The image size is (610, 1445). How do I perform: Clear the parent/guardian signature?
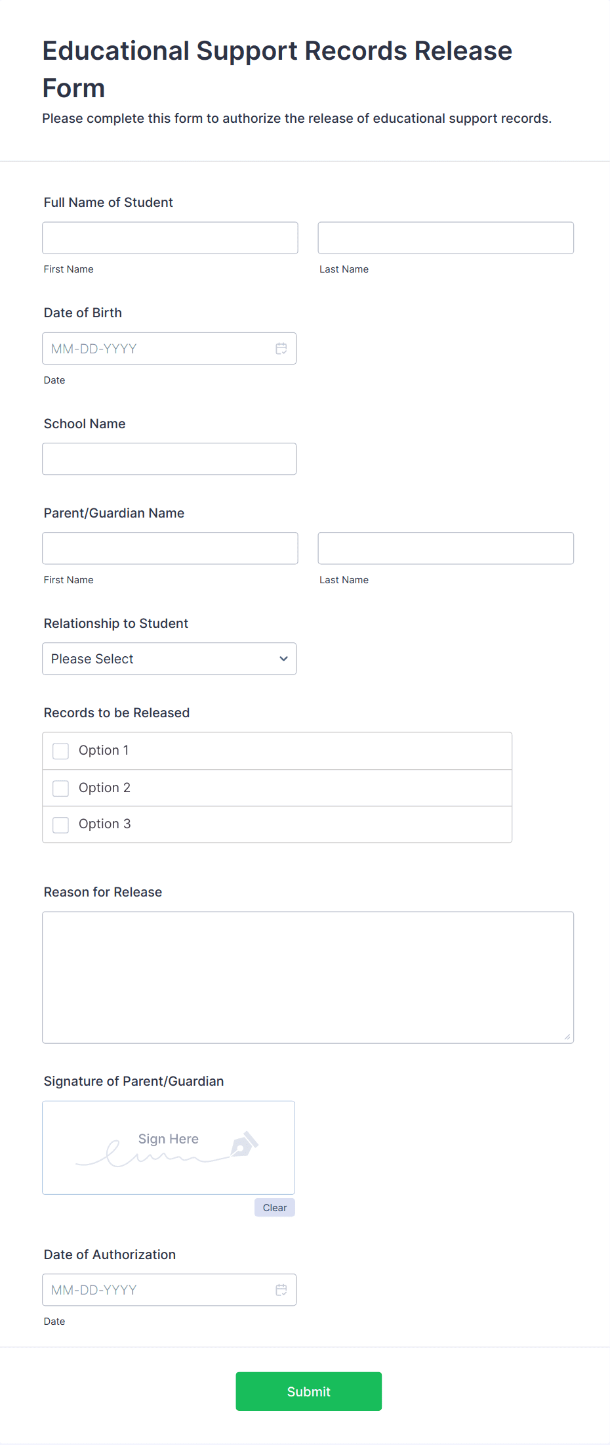click(x=274, y=1207)
